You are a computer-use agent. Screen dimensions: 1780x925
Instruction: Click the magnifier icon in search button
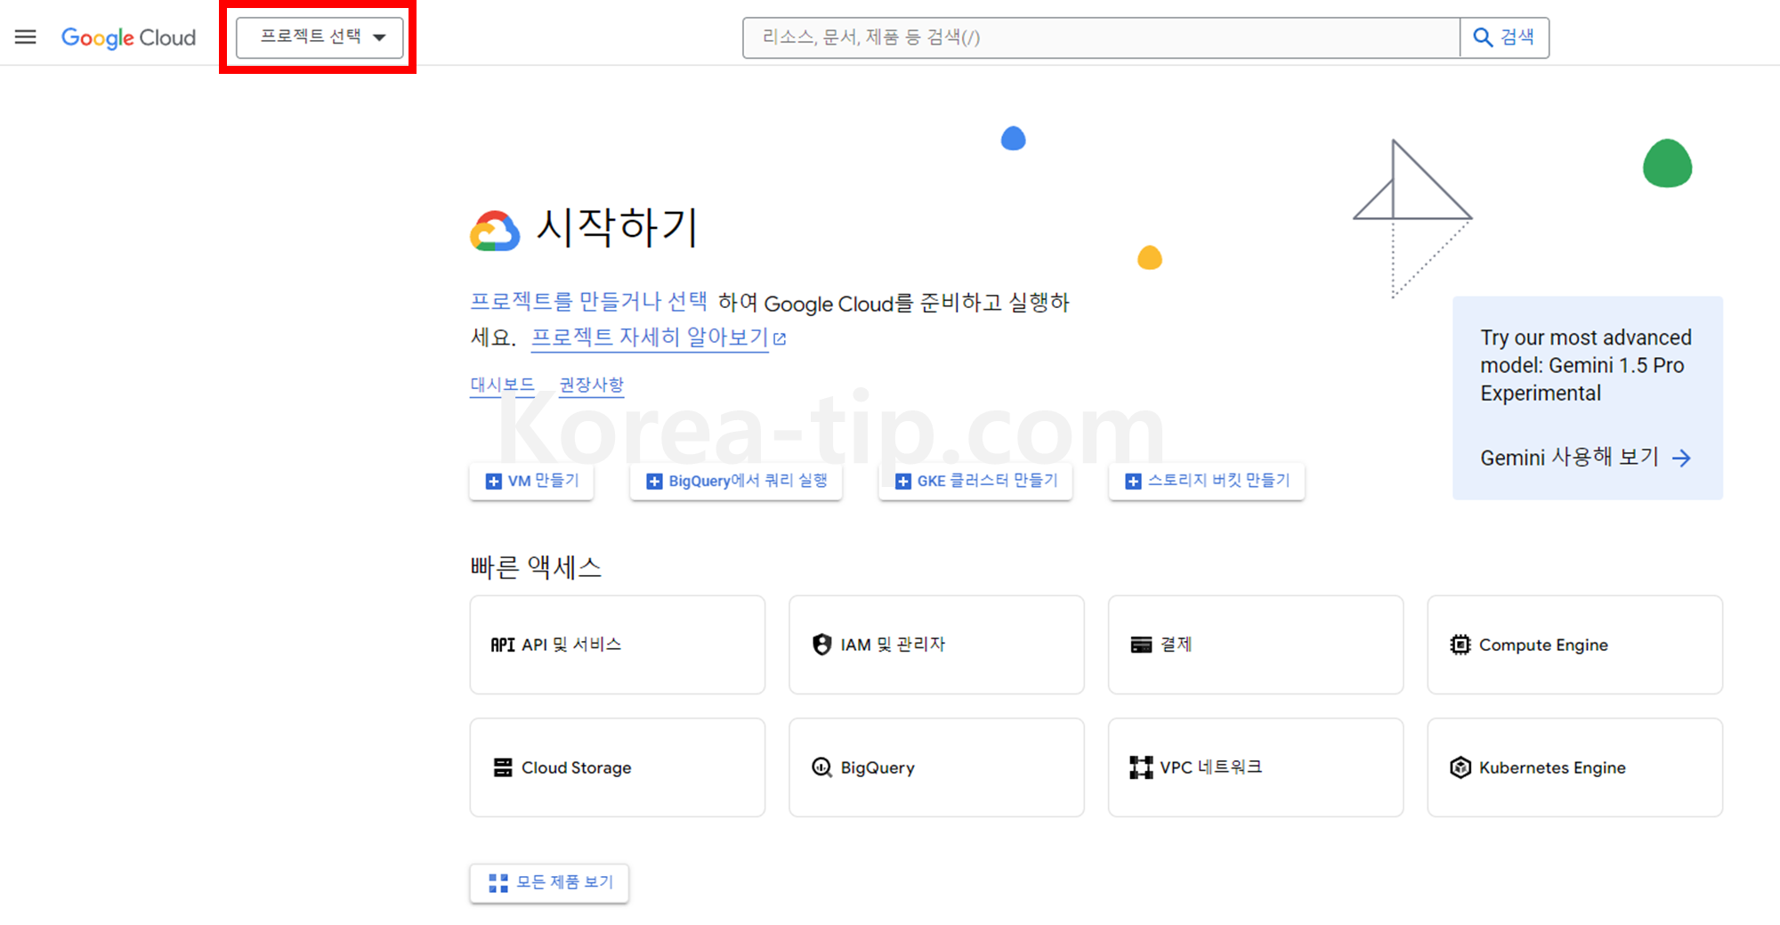[1483, 37]
